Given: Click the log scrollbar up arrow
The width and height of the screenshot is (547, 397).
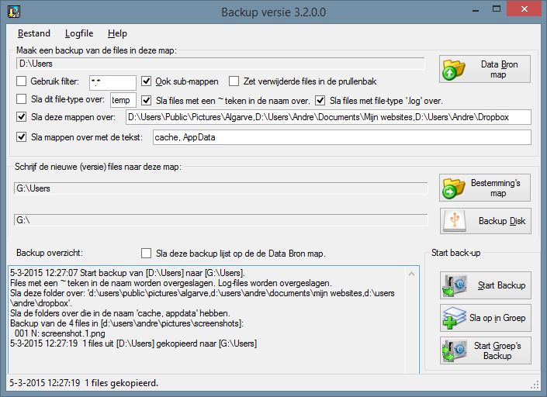Looking at the screenshot, I should pos(412,274).
